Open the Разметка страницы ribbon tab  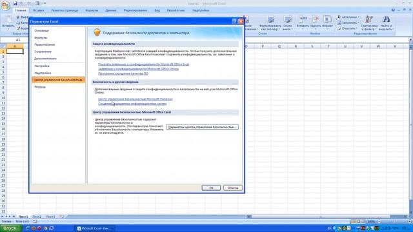point(65,10)
